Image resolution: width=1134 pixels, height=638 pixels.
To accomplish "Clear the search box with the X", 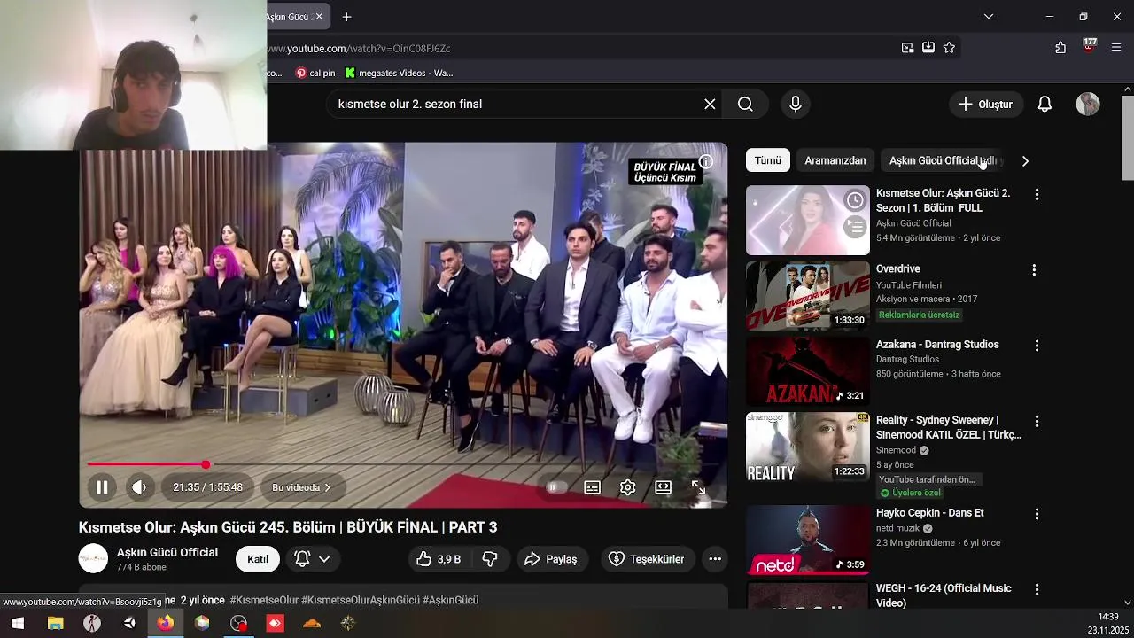I will (710, 104).
